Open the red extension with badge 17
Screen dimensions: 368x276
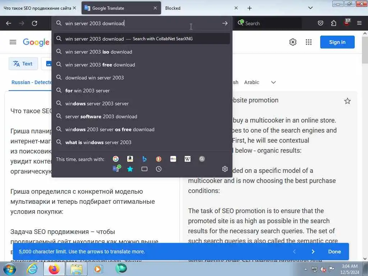coord(347,23)
